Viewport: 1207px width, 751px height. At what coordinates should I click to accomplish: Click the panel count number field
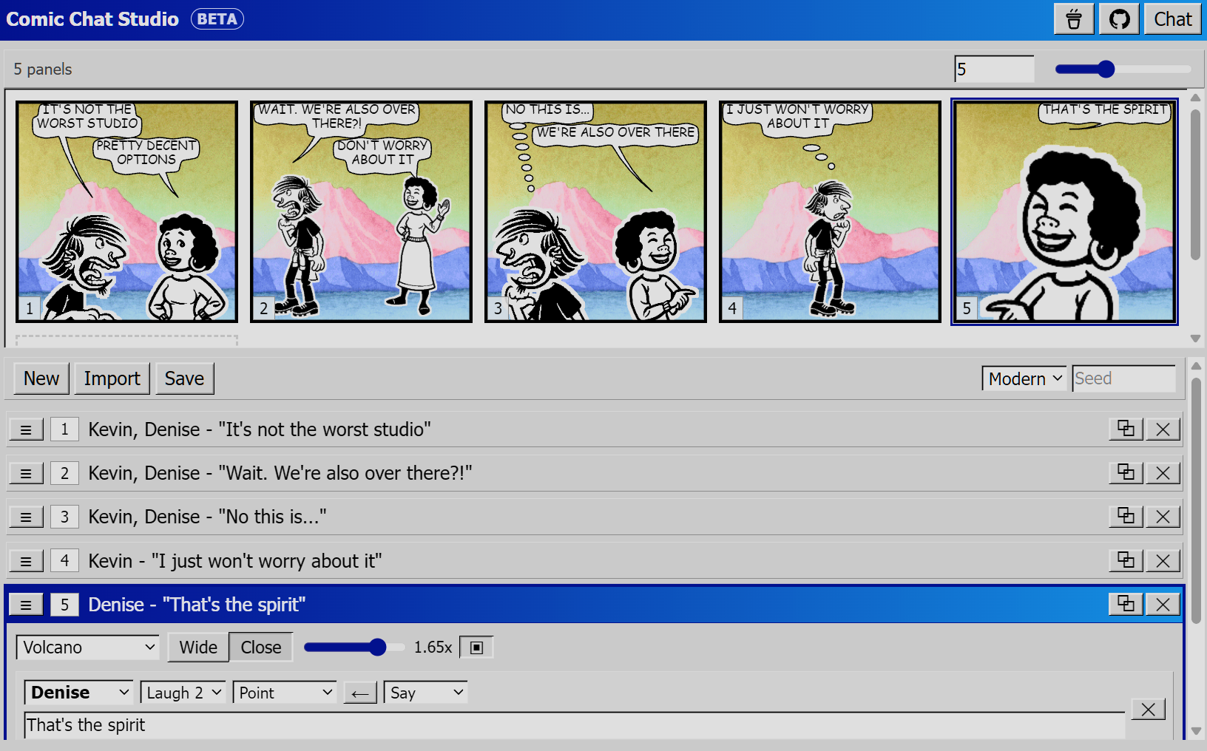point(994,69)
